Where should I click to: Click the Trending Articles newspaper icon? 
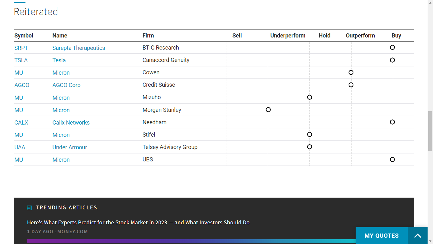pyautogui.click(x=29, y=208)
